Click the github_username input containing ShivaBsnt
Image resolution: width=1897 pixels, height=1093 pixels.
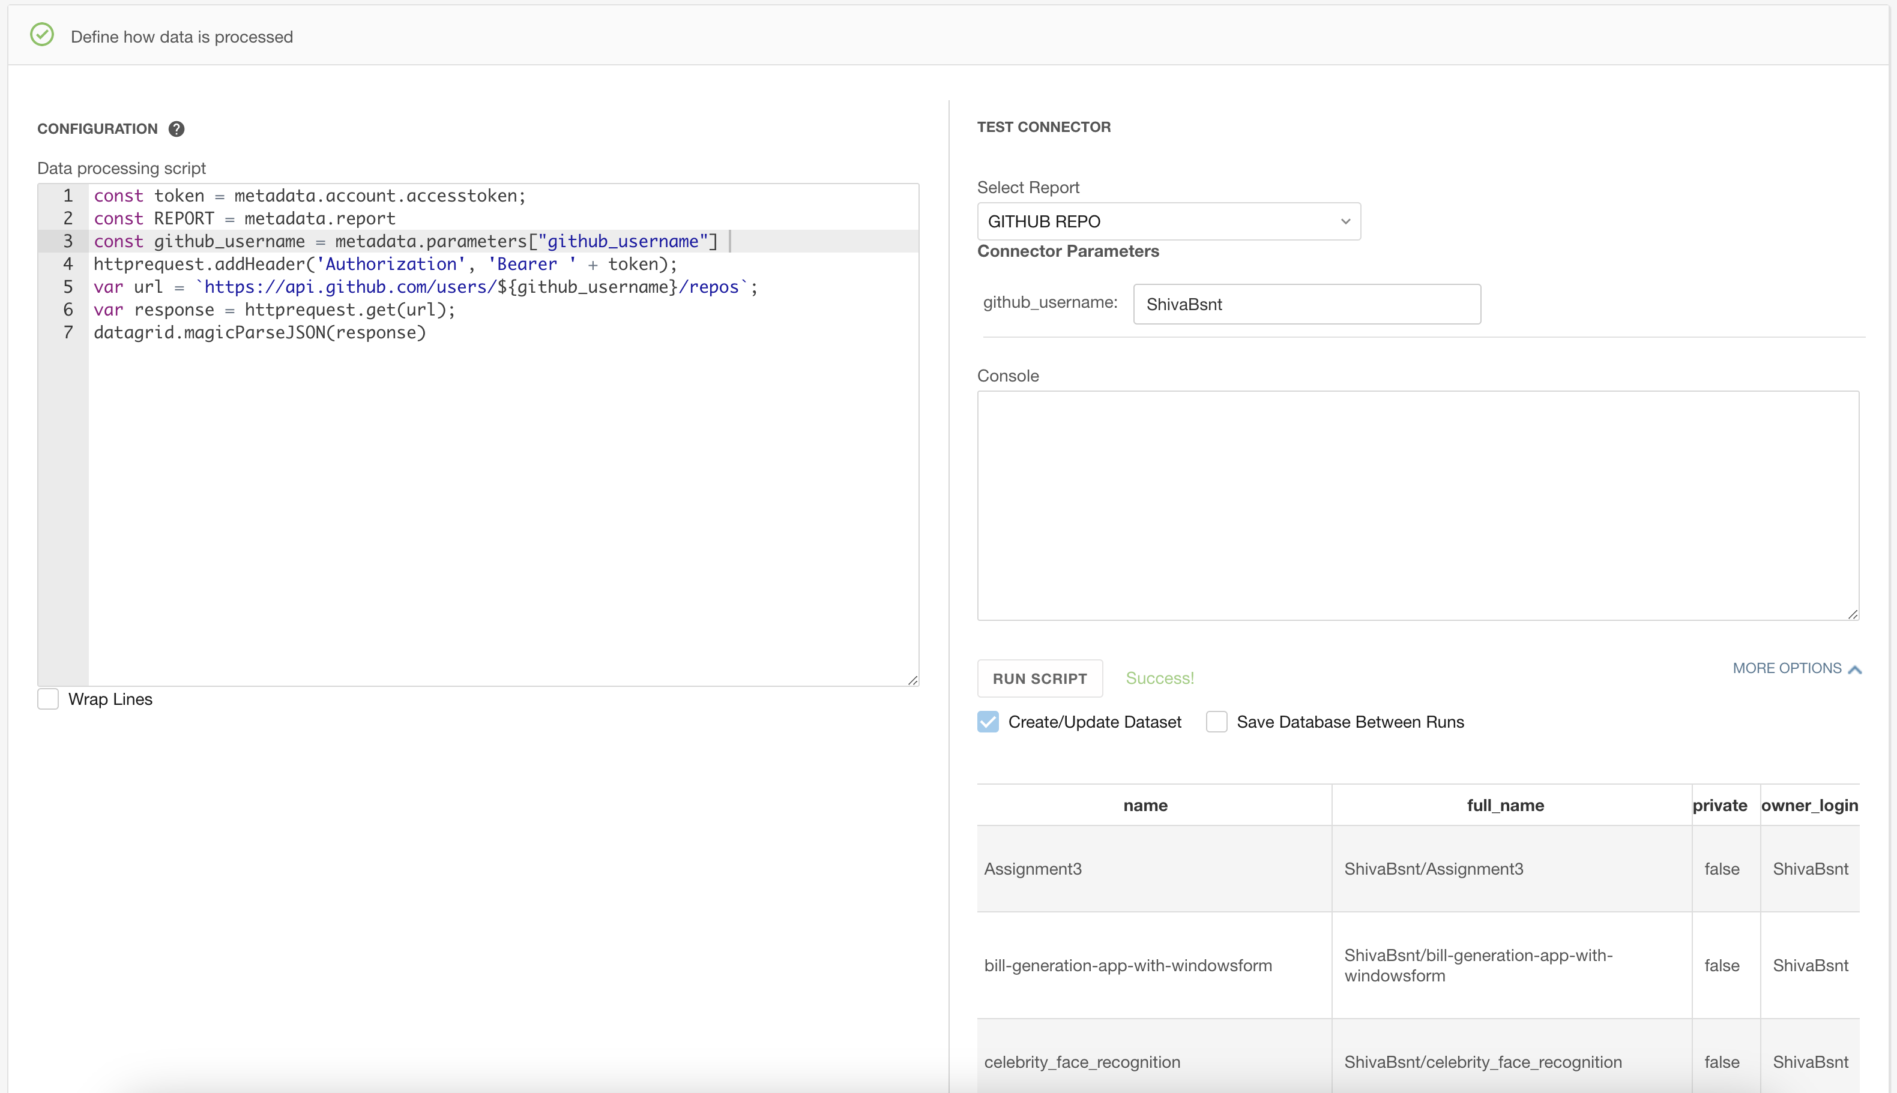pyautogui.click(x=1306, y=304)
